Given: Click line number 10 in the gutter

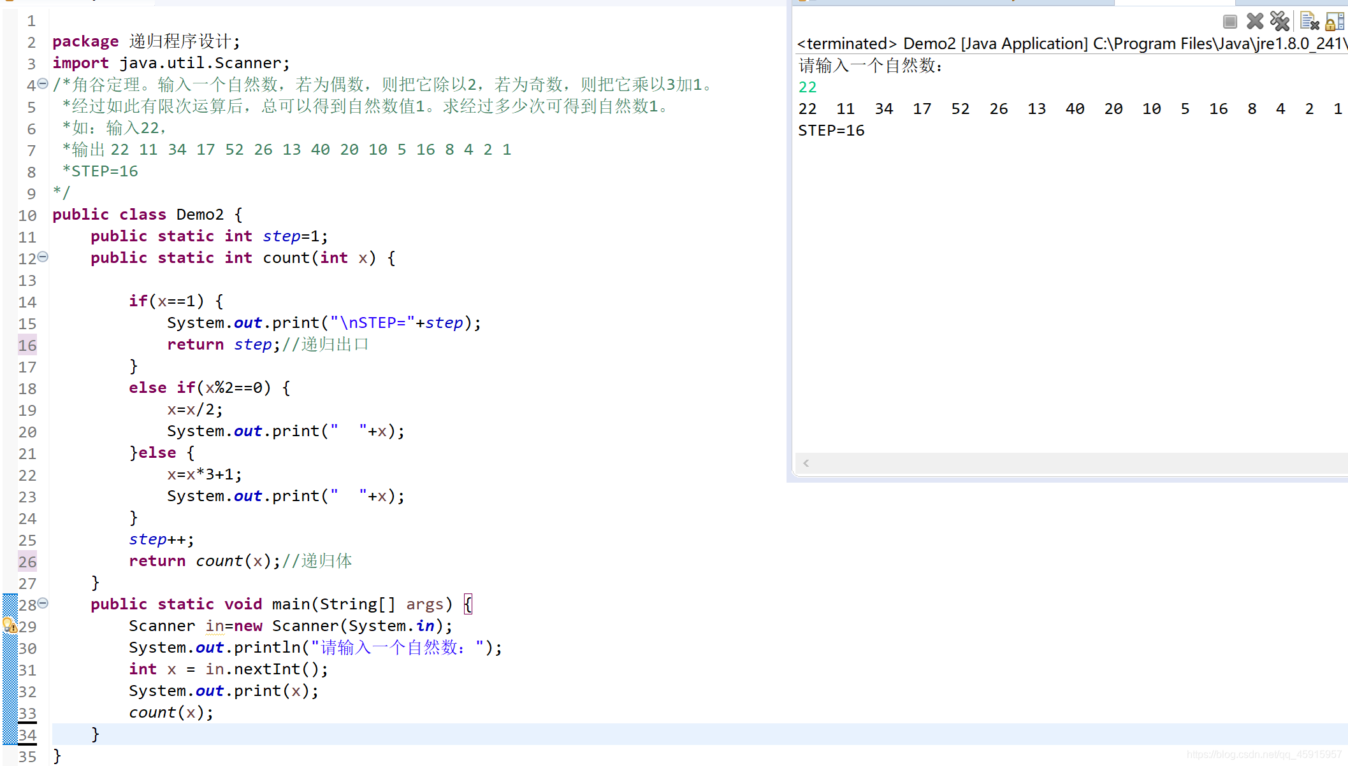Looking at the screenshot, I should 27,216.
